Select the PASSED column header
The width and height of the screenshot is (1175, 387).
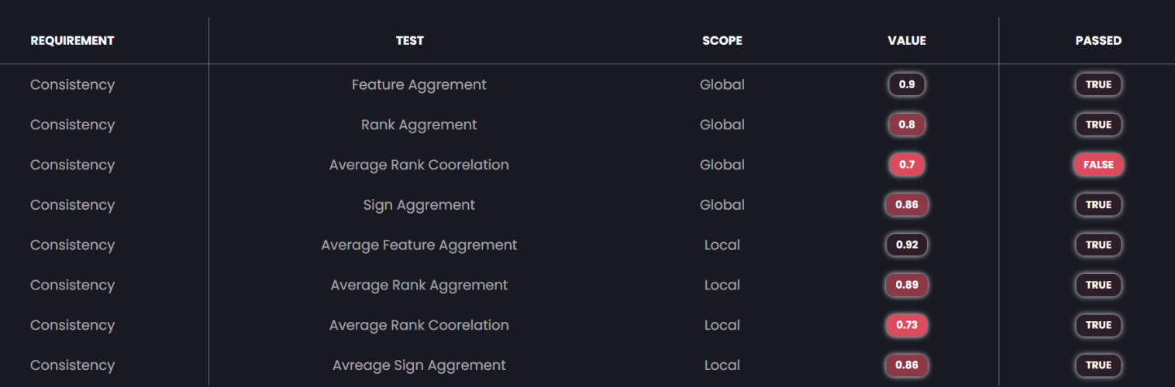click(1098, 40)
